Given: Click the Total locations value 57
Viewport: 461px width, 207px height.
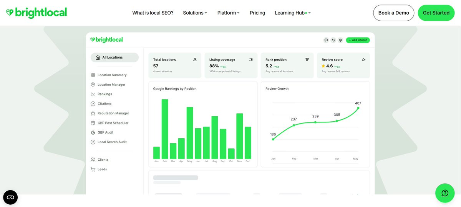Looking at the screenshot, I should pyautogui.click(x=156, y=66).
